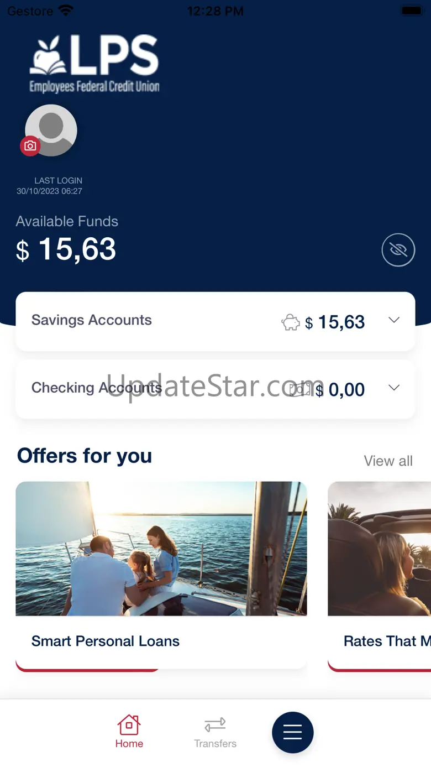
Task: Open the Rates That M offer card
Action: click(380, 576)
